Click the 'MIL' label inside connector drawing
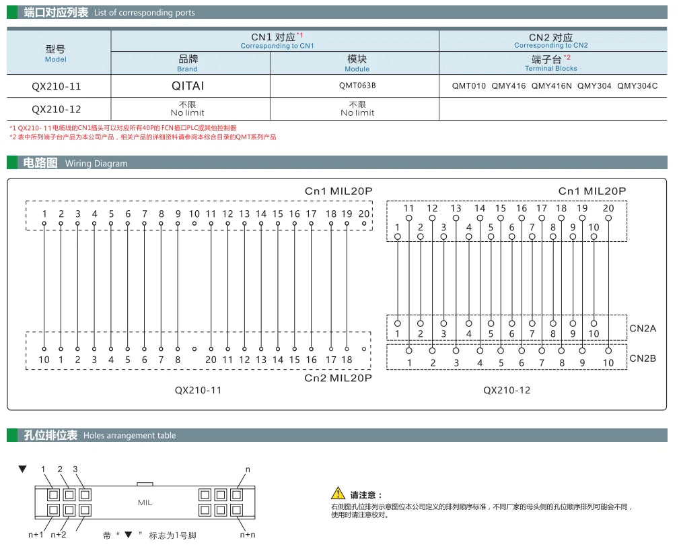The width and height of the screenshot is (679, 553). (x=145, y=502)
